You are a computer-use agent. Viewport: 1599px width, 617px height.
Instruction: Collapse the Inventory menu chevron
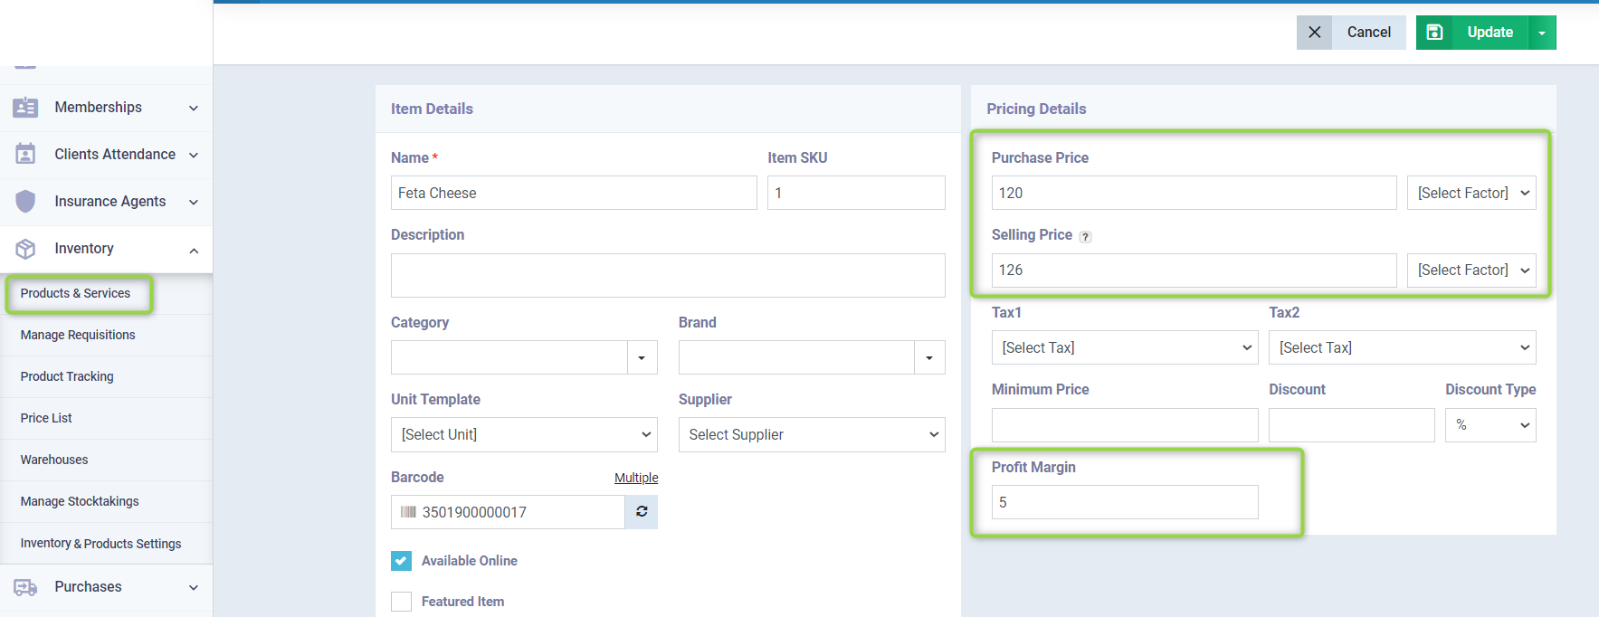point(194,250)
